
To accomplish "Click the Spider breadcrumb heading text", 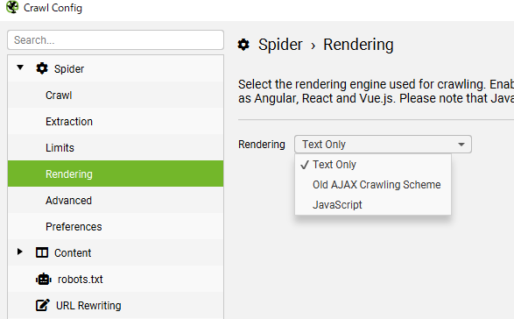I will pos(280,45).
